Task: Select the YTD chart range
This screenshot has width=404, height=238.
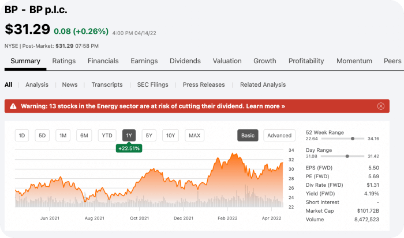Action: pyautogui.click(x=107, y=135)
